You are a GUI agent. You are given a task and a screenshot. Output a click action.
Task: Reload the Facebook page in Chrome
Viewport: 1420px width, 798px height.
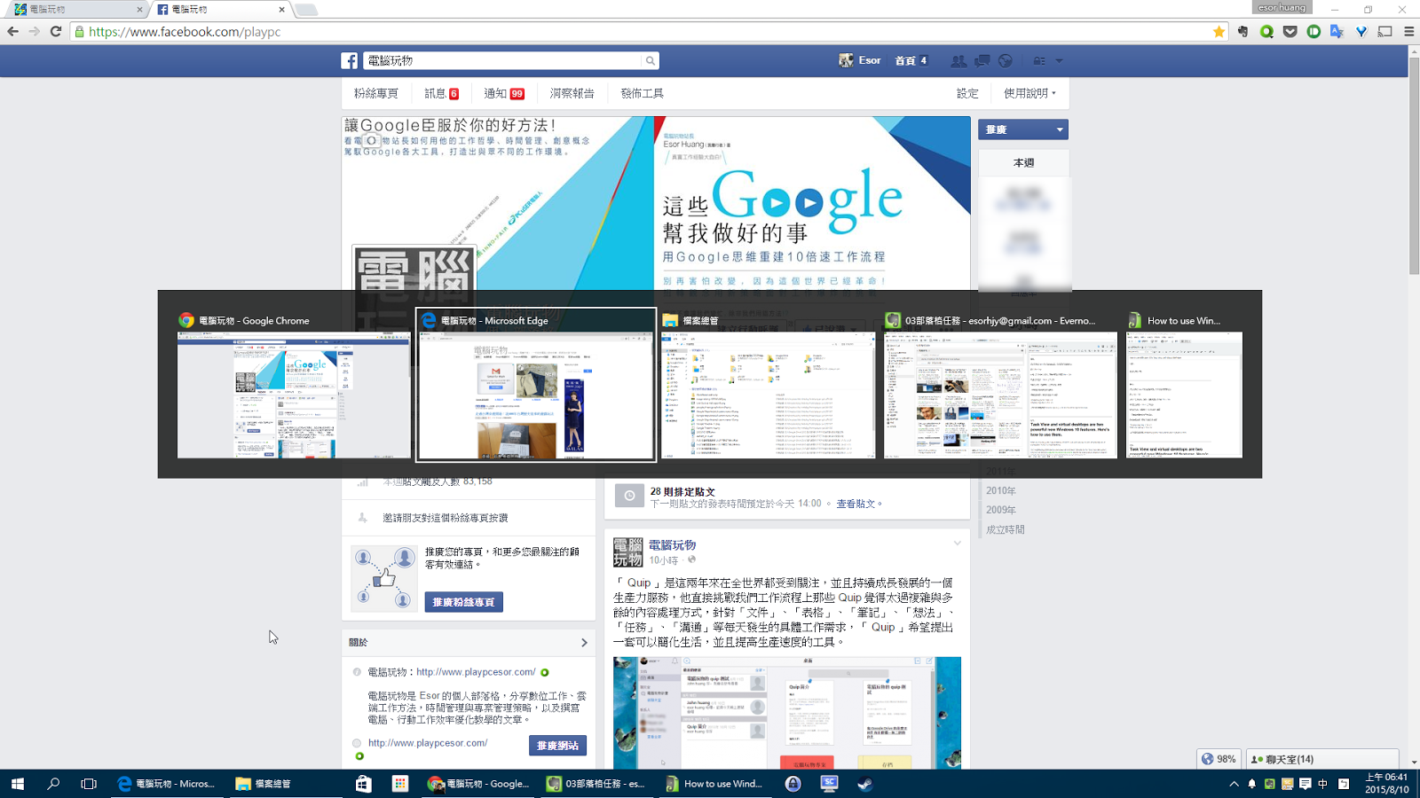55,32
